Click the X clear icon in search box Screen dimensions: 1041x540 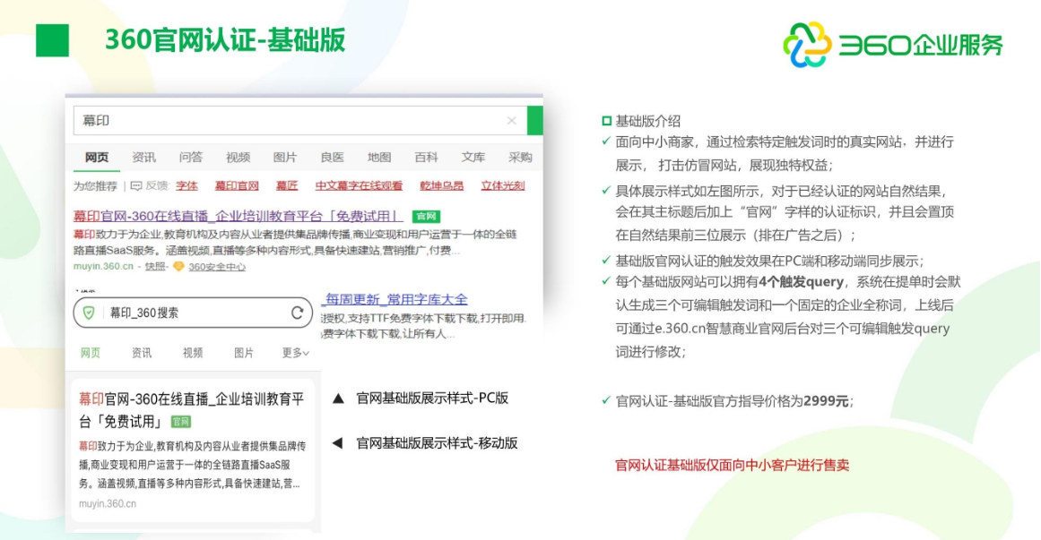(x=511, y=121)
